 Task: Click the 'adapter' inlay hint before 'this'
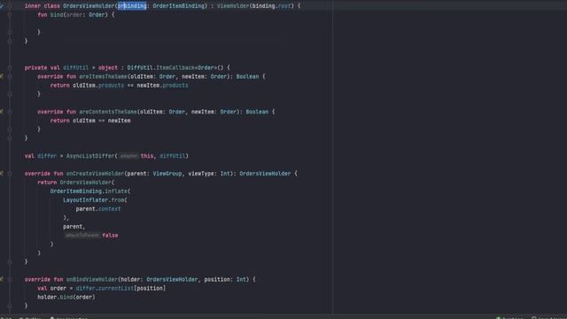[128, 156]
